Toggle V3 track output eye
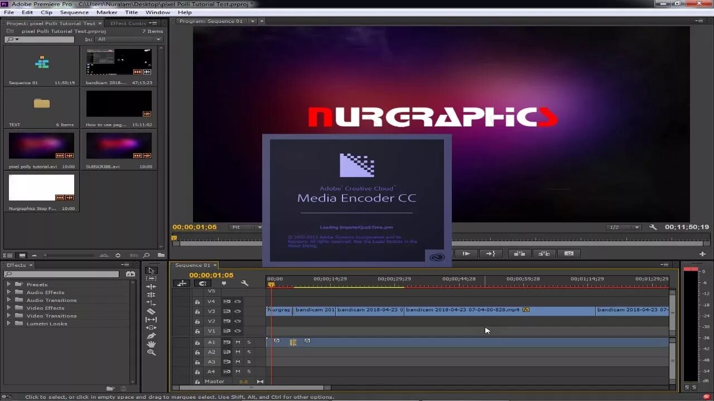This screenshot has height=401, width=714. click(238, 311)
